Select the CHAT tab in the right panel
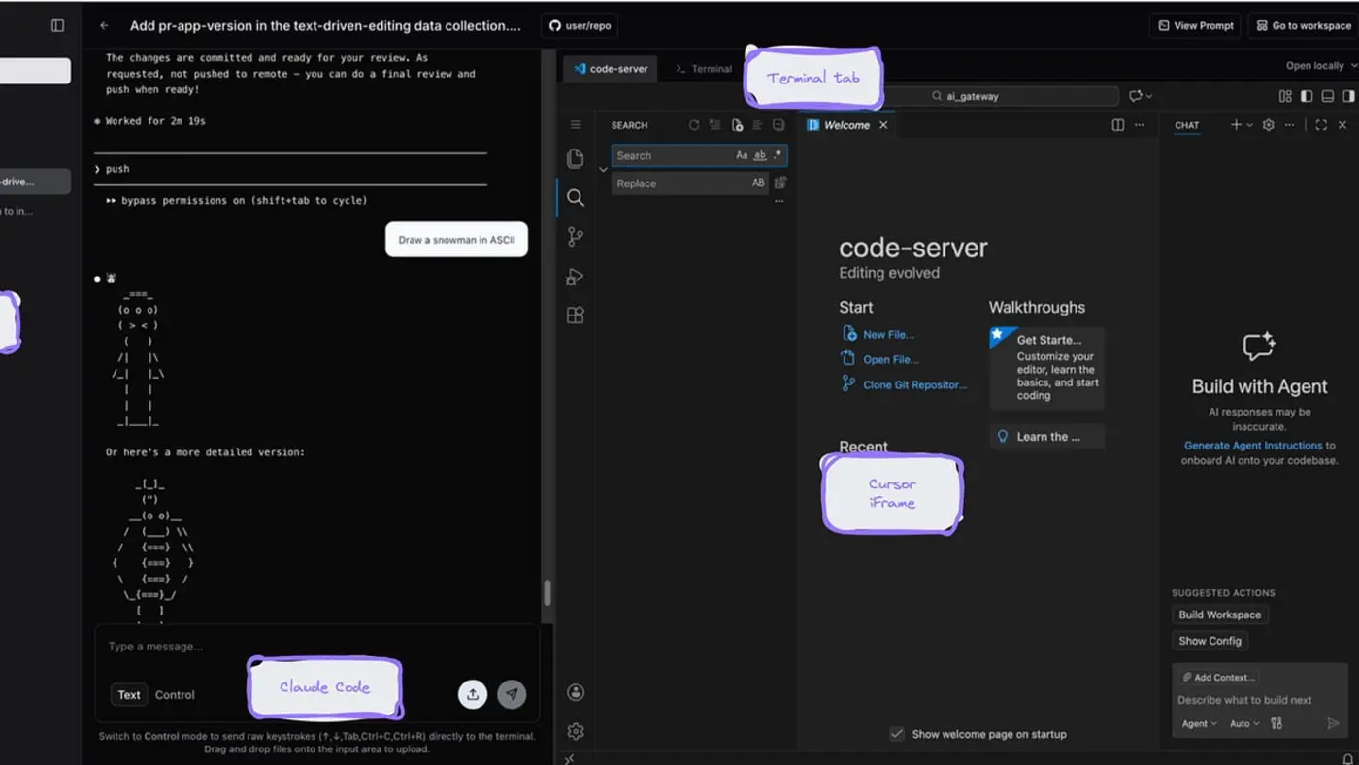1359x765 pixels. [x=1186, y=125]
